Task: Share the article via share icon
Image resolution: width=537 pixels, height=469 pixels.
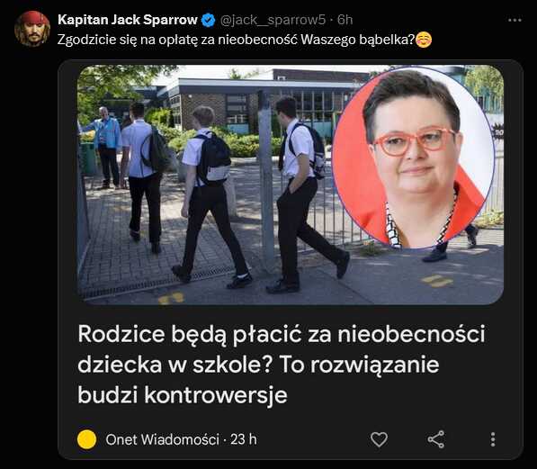Action: pyautogui.click(x=436, y=439)
